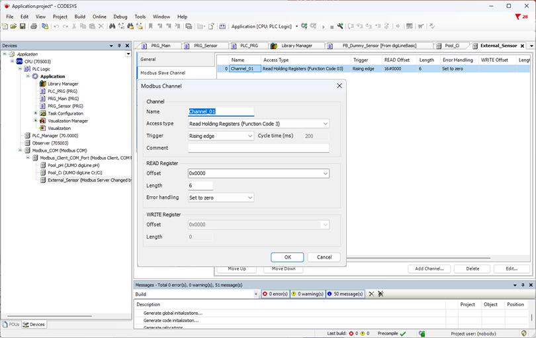
Task: Click the Print icon in toolbar
Action: [34, 27]
